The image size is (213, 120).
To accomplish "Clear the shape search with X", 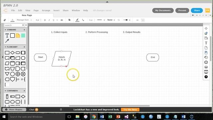I will 23,25.
